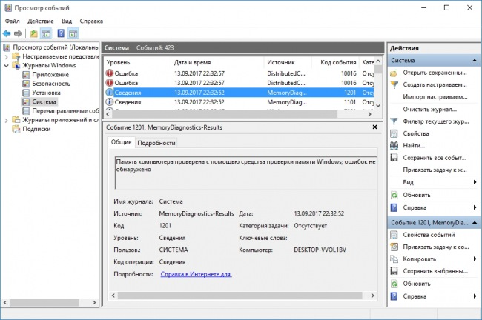
Task: Click the green Refresh icon under Система actions
Action: pyautogui.click(x=394, y=195)
